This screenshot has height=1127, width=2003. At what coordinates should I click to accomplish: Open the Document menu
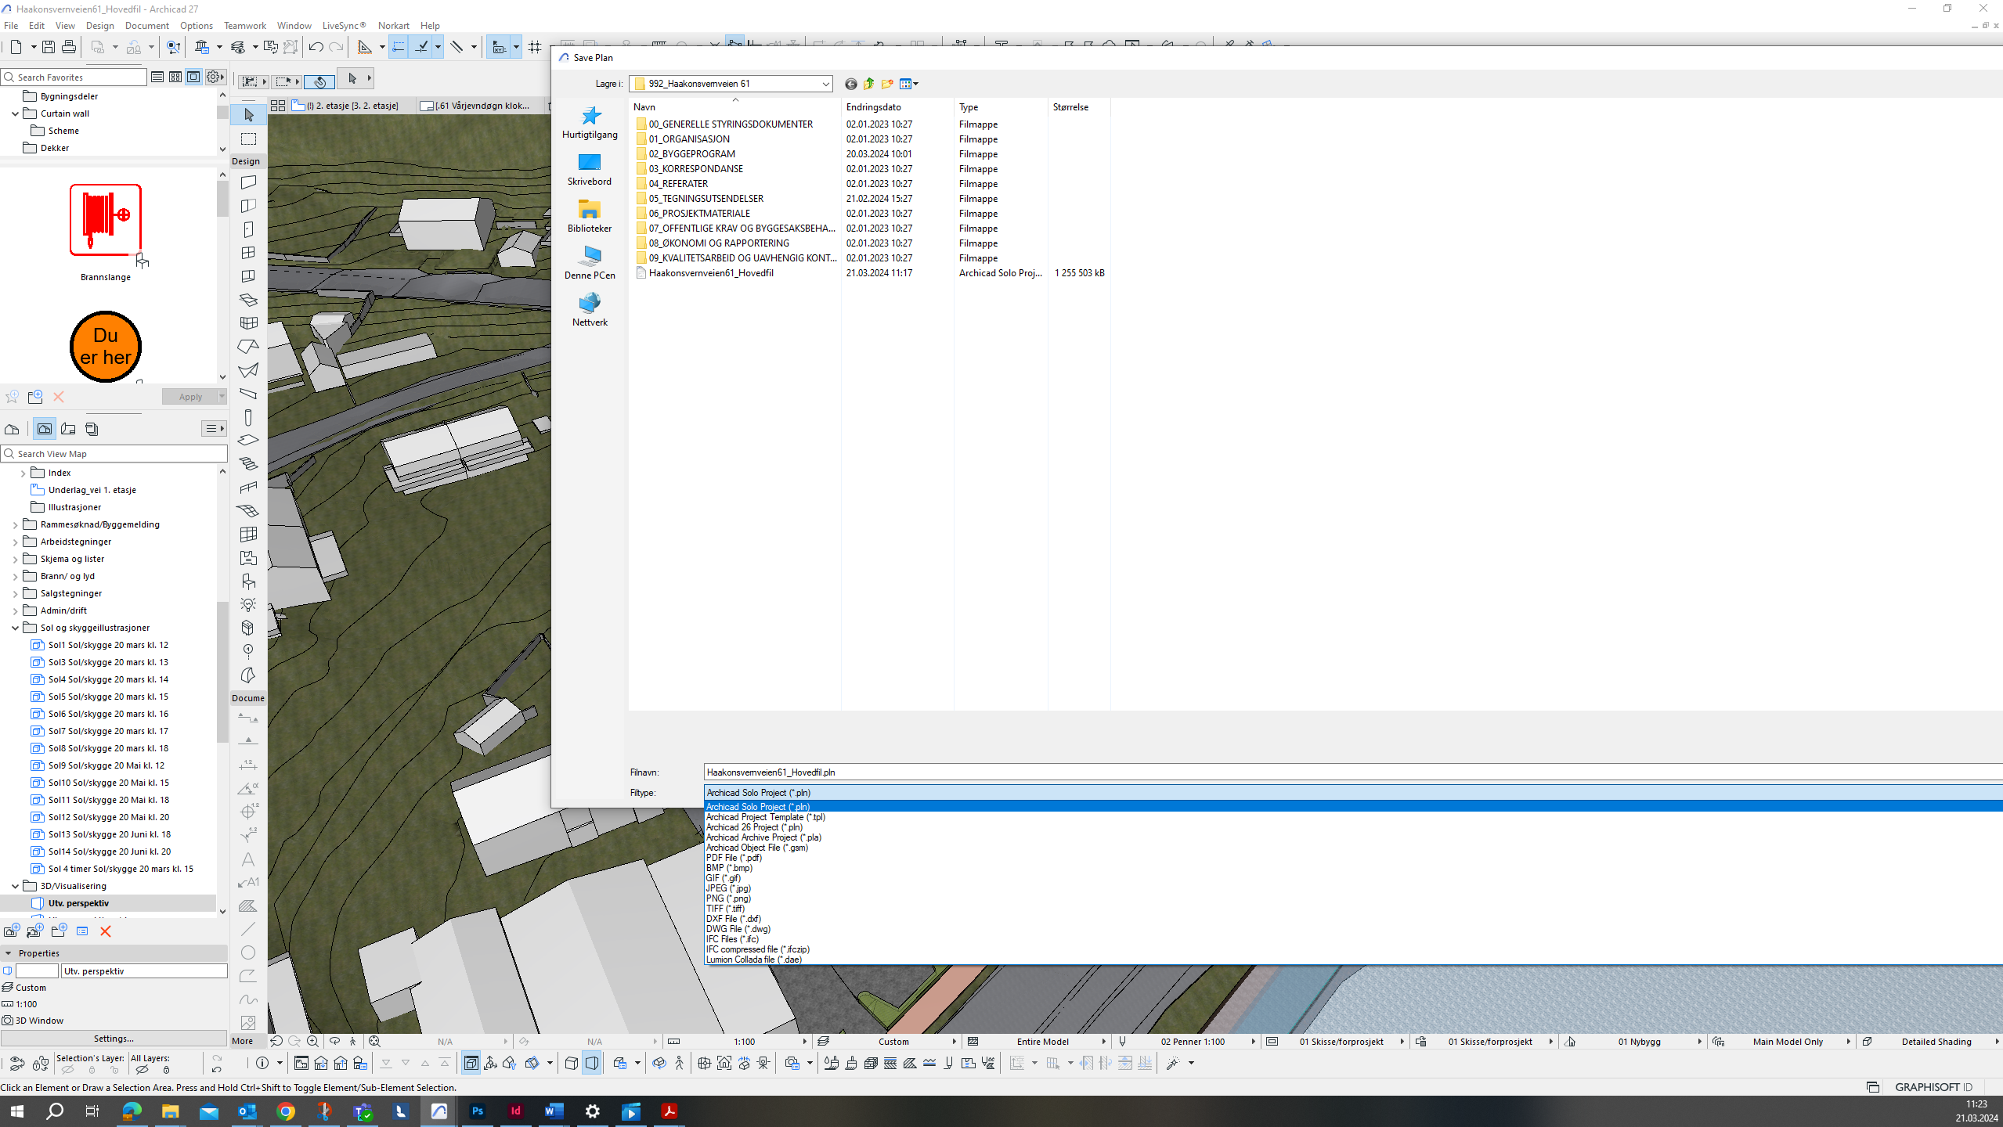(146, 26)
